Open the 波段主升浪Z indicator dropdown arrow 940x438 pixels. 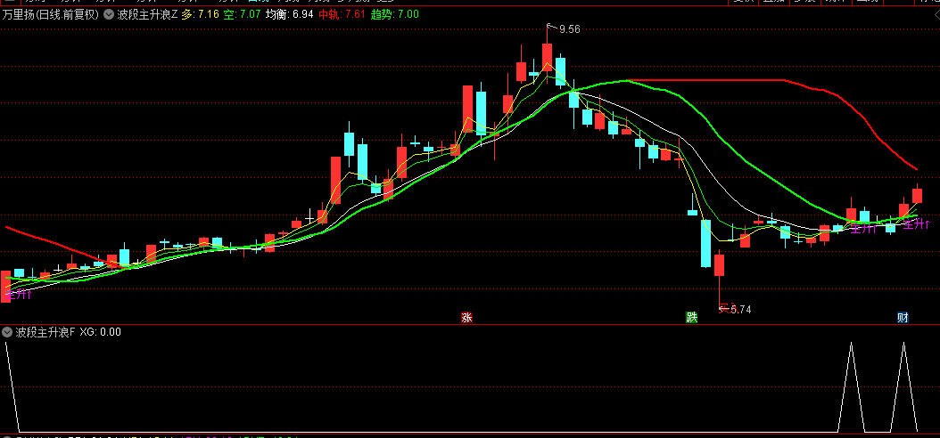click(109, 15)
